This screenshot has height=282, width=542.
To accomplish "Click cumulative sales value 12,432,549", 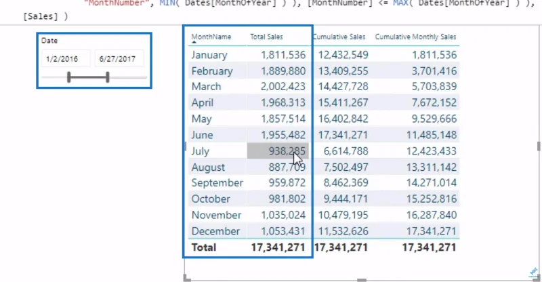I will (x=343, y=55).
